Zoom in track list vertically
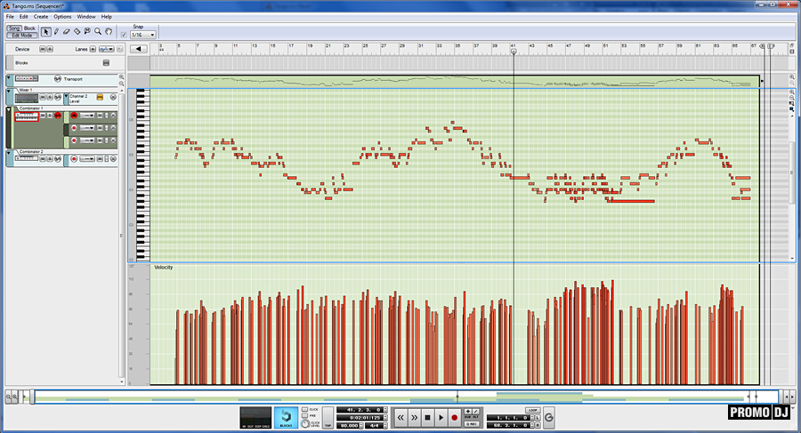Viewport: 801px width, 433px height. [122, 76]
